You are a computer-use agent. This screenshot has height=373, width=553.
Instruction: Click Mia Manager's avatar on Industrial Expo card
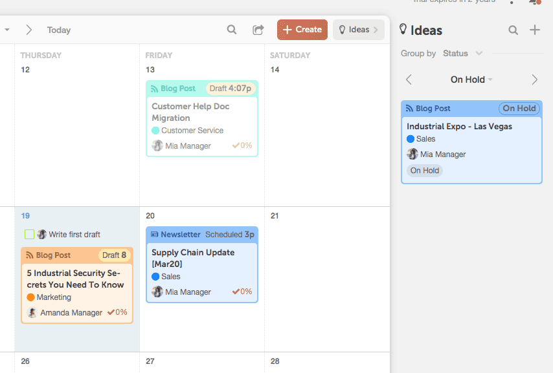tap(412, 154)
